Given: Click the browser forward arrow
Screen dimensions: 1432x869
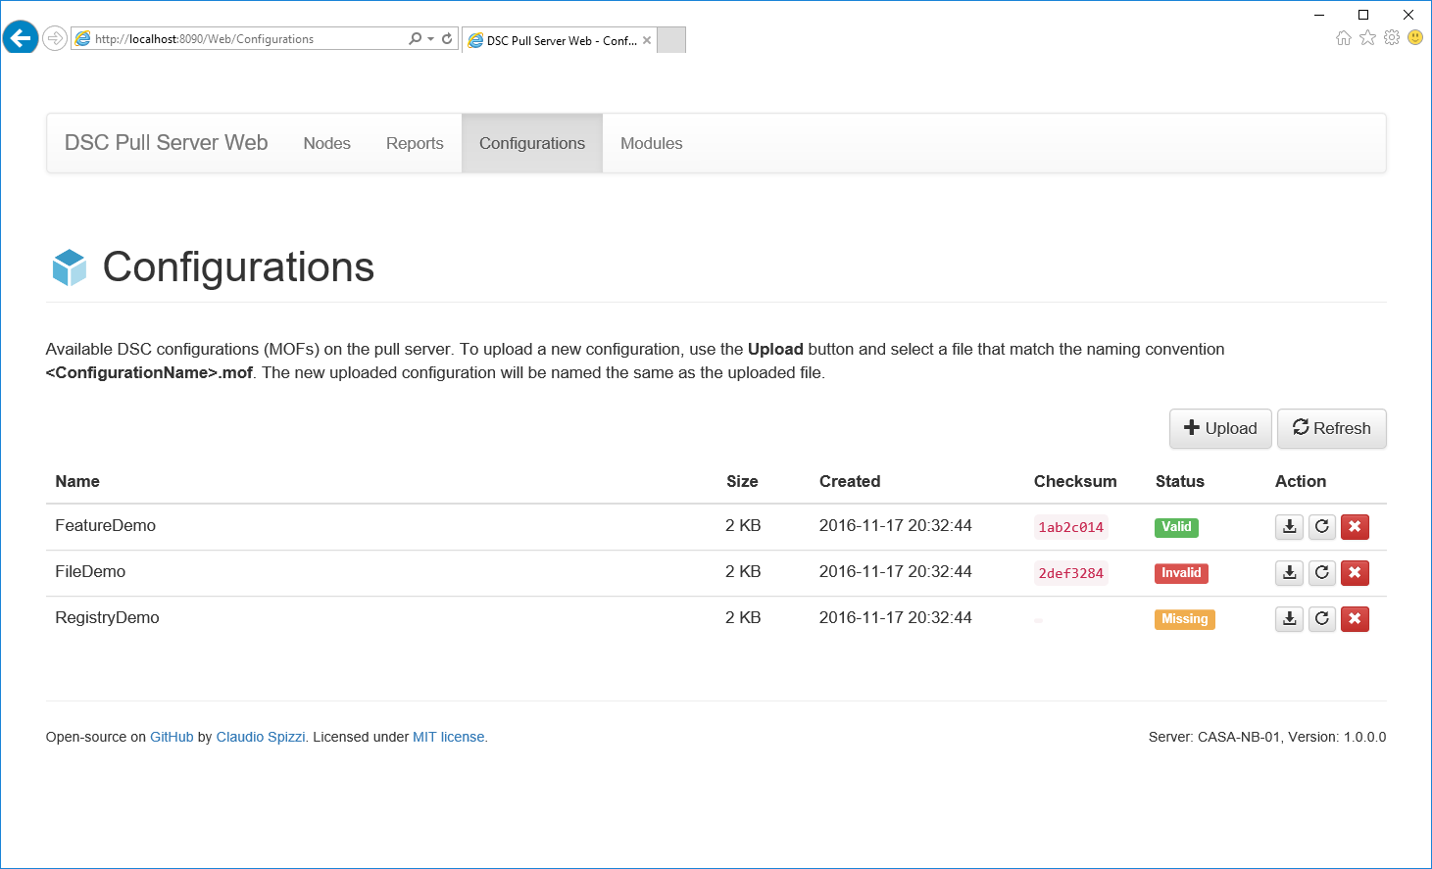Looking at the screenshot, I should (x=55, y=38).
